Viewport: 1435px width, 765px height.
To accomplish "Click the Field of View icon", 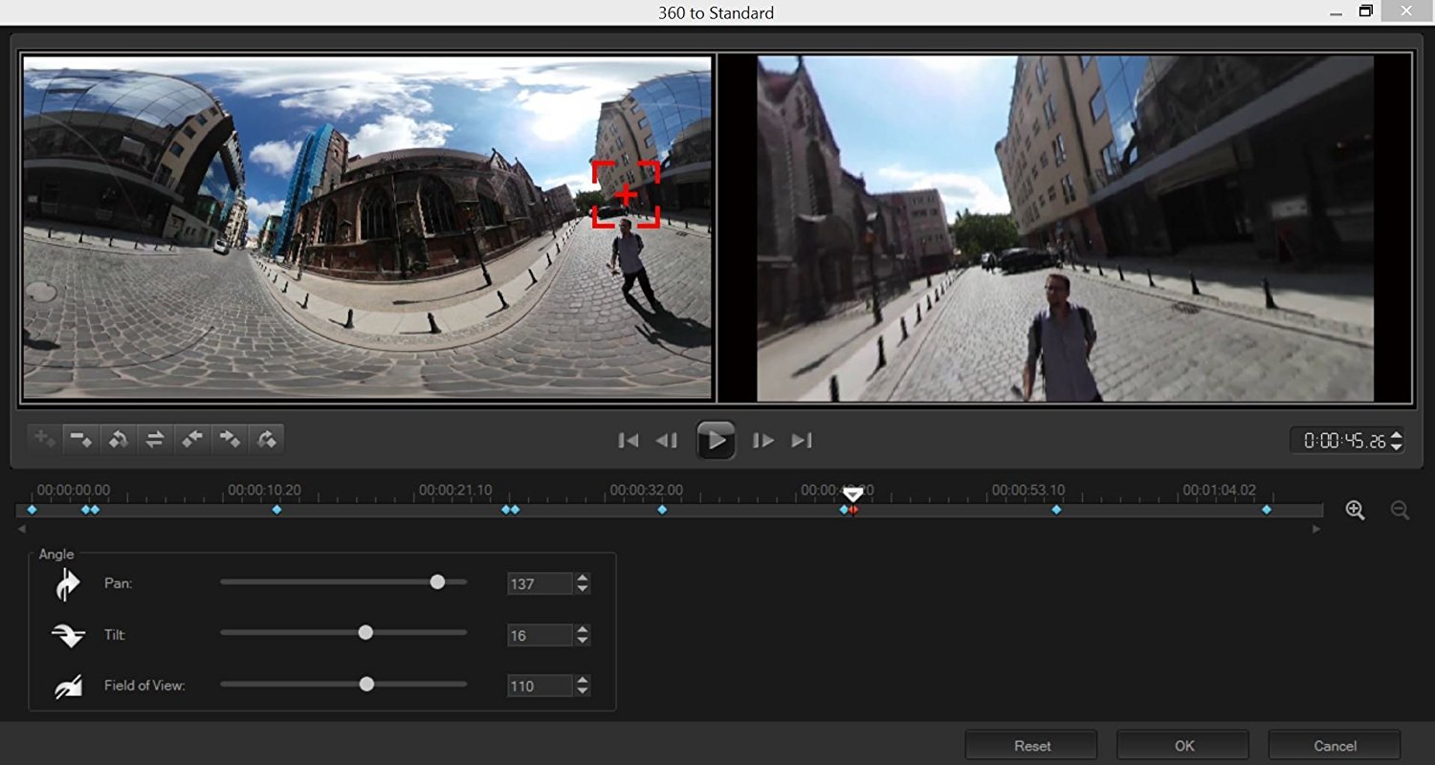I will tap(68, 686).
